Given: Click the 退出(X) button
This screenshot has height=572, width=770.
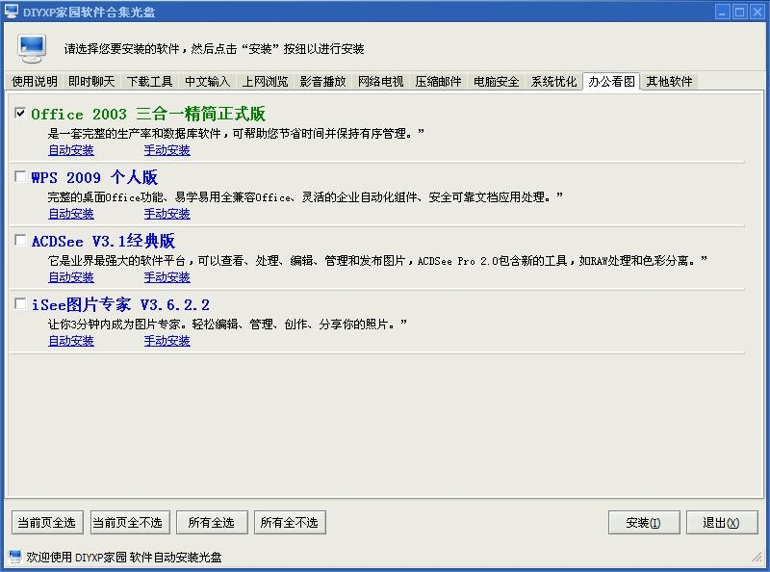Looking at the screenshot, I should pos(722,522).
